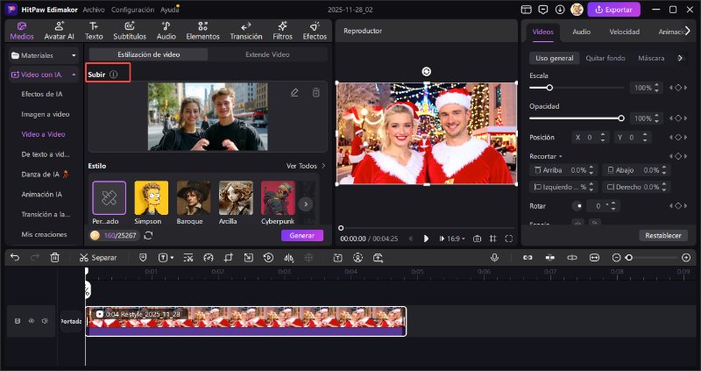Toggle fullscreen preview
Viewport: 701px width, 371px height.
(509, 239)
